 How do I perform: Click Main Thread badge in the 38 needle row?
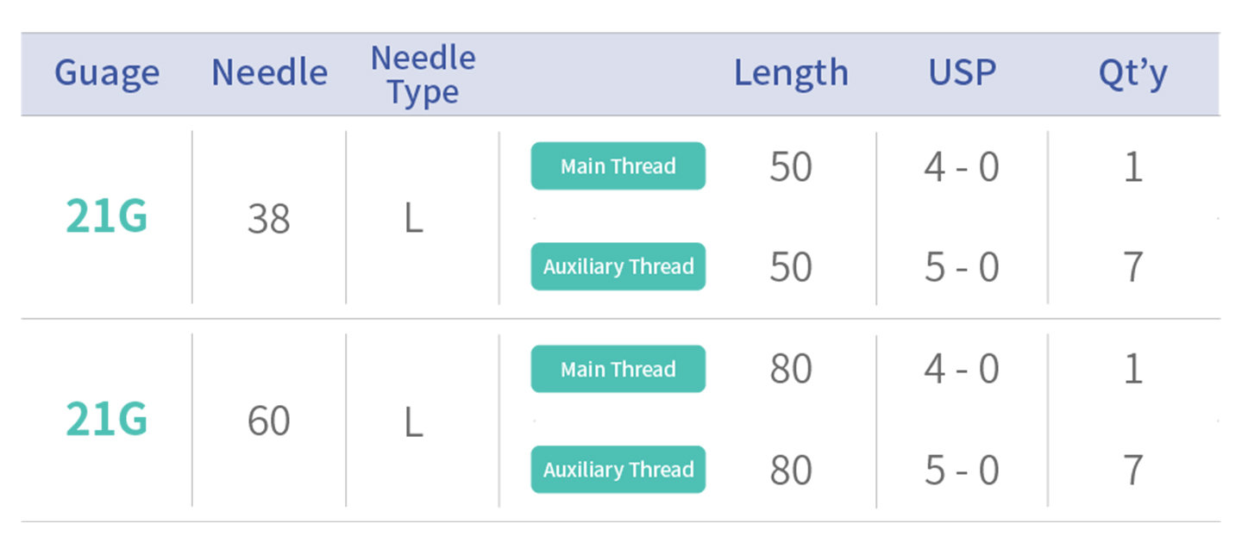click(x=618, y=166)
